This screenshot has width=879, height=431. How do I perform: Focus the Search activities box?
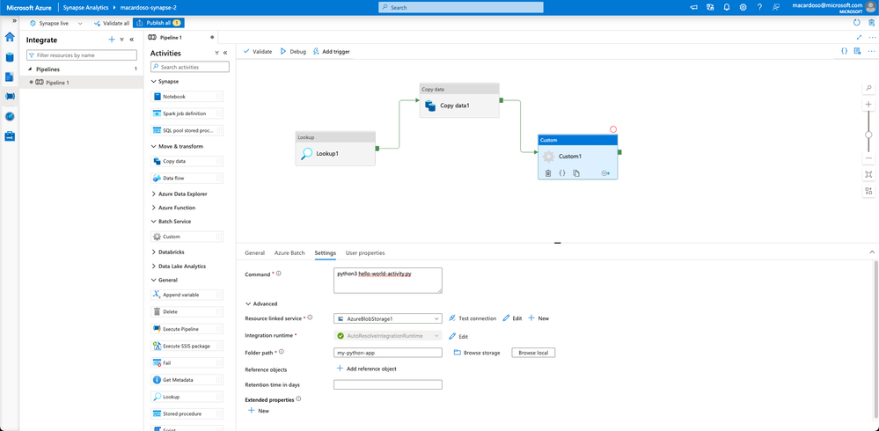(190, 67)
